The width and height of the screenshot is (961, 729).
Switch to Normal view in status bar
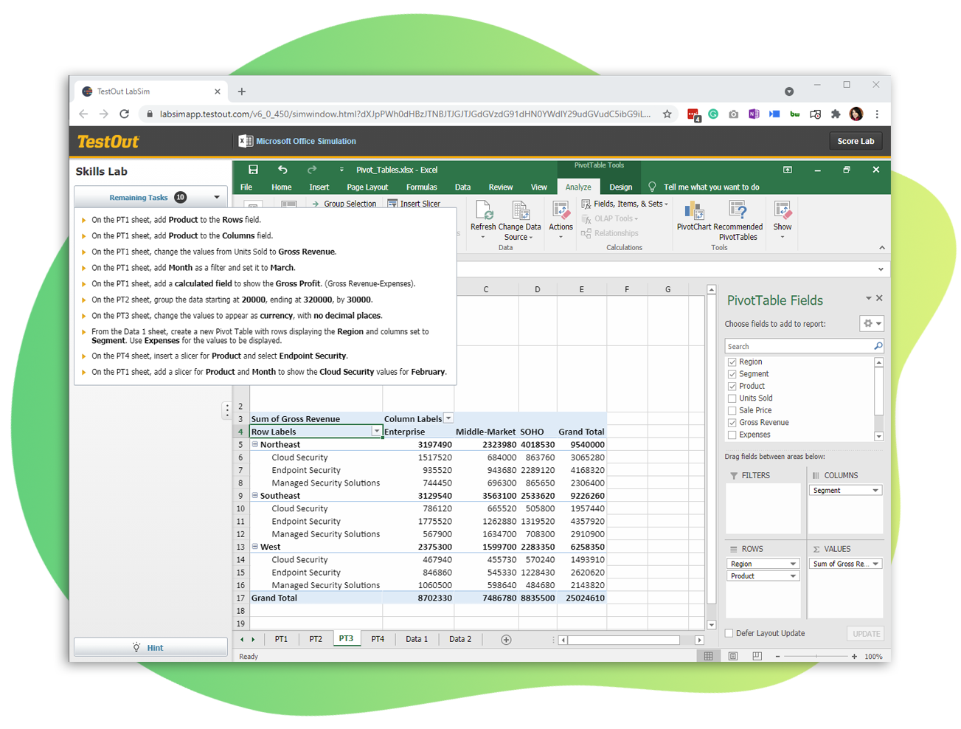click(x=708, y=656)
